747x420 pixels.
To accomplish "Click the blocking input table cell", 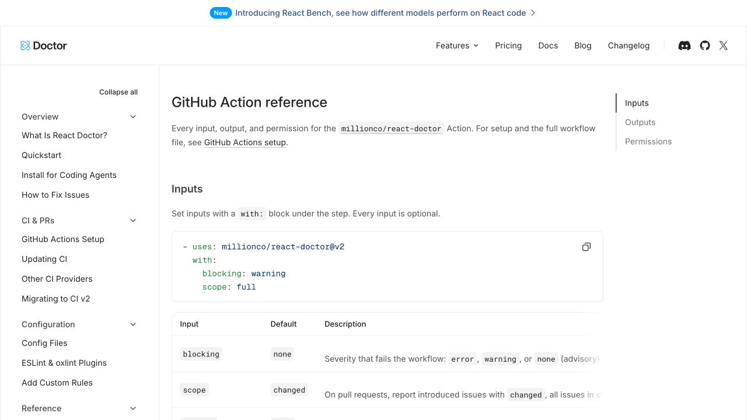I will 201,354.
